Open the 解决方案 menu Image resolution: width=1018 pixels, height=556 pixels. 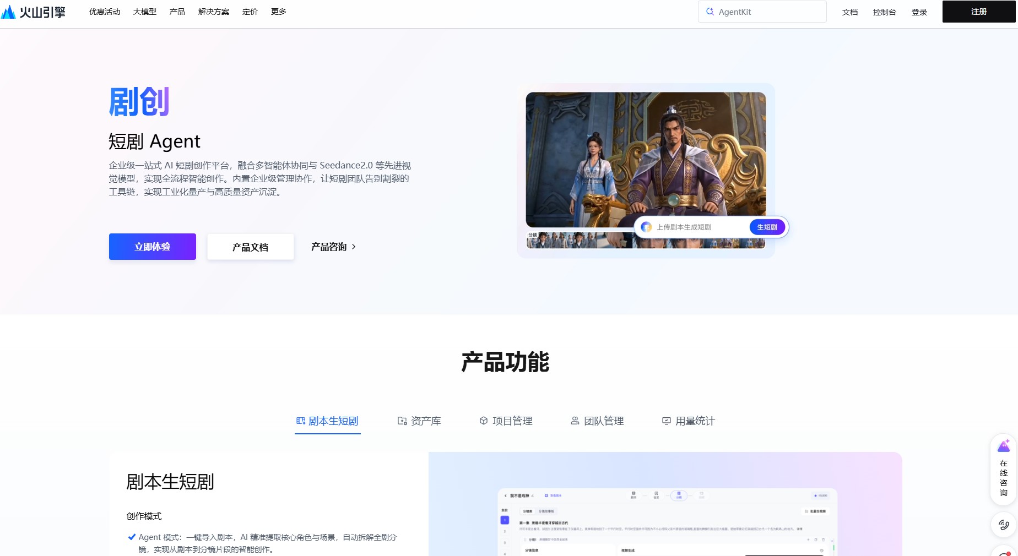click(x=214, y=12)
